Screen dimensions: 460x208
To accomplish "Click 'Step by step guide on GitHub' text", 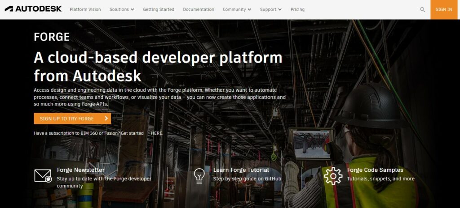I will 247,179.
